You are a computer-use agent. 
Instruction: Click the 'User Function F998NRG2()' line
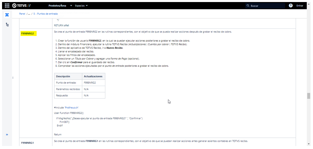(69, 113)
